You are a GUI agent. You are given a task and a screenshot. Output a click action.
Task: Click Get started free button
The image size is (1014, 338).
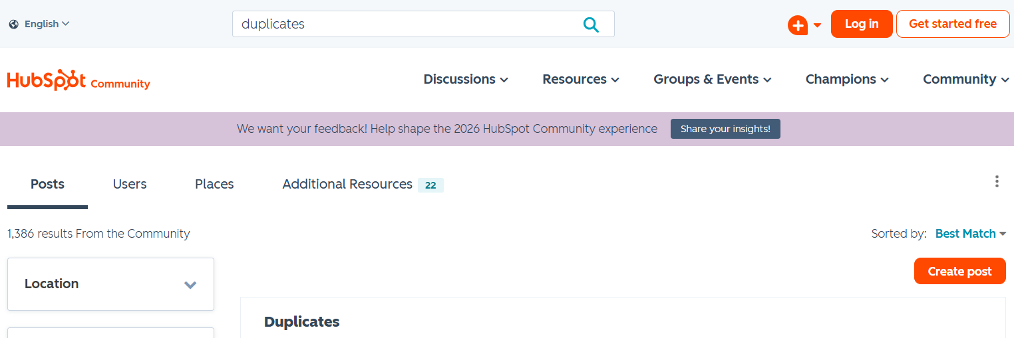[953, 24]
